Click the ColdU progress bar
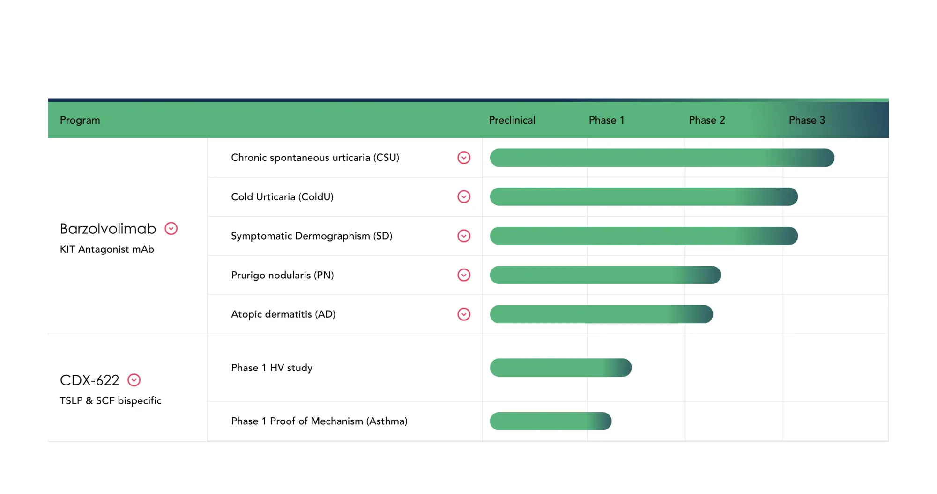The image size is (937, 494). click(644, 196)
